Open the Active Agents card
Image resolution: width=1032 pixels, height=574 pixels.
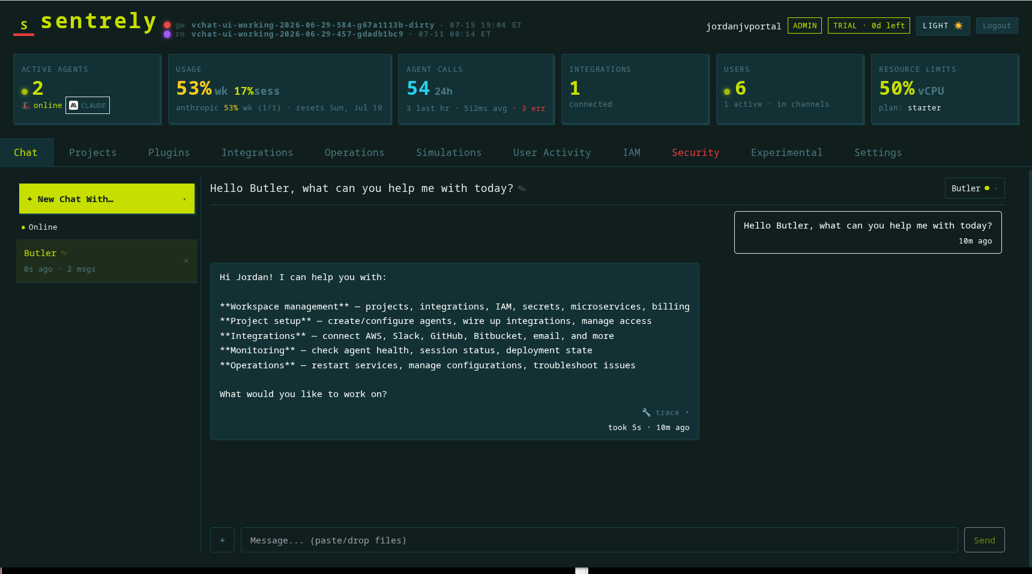(87, 89)
